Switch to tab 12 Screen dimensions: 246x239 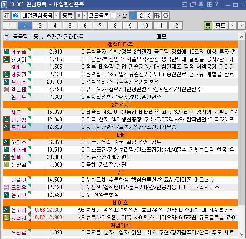(175, 26)
